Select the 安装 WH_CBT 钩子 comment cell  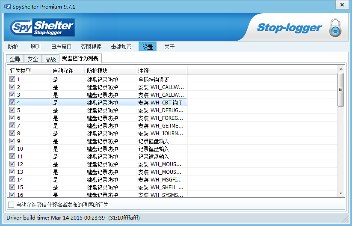160,103
